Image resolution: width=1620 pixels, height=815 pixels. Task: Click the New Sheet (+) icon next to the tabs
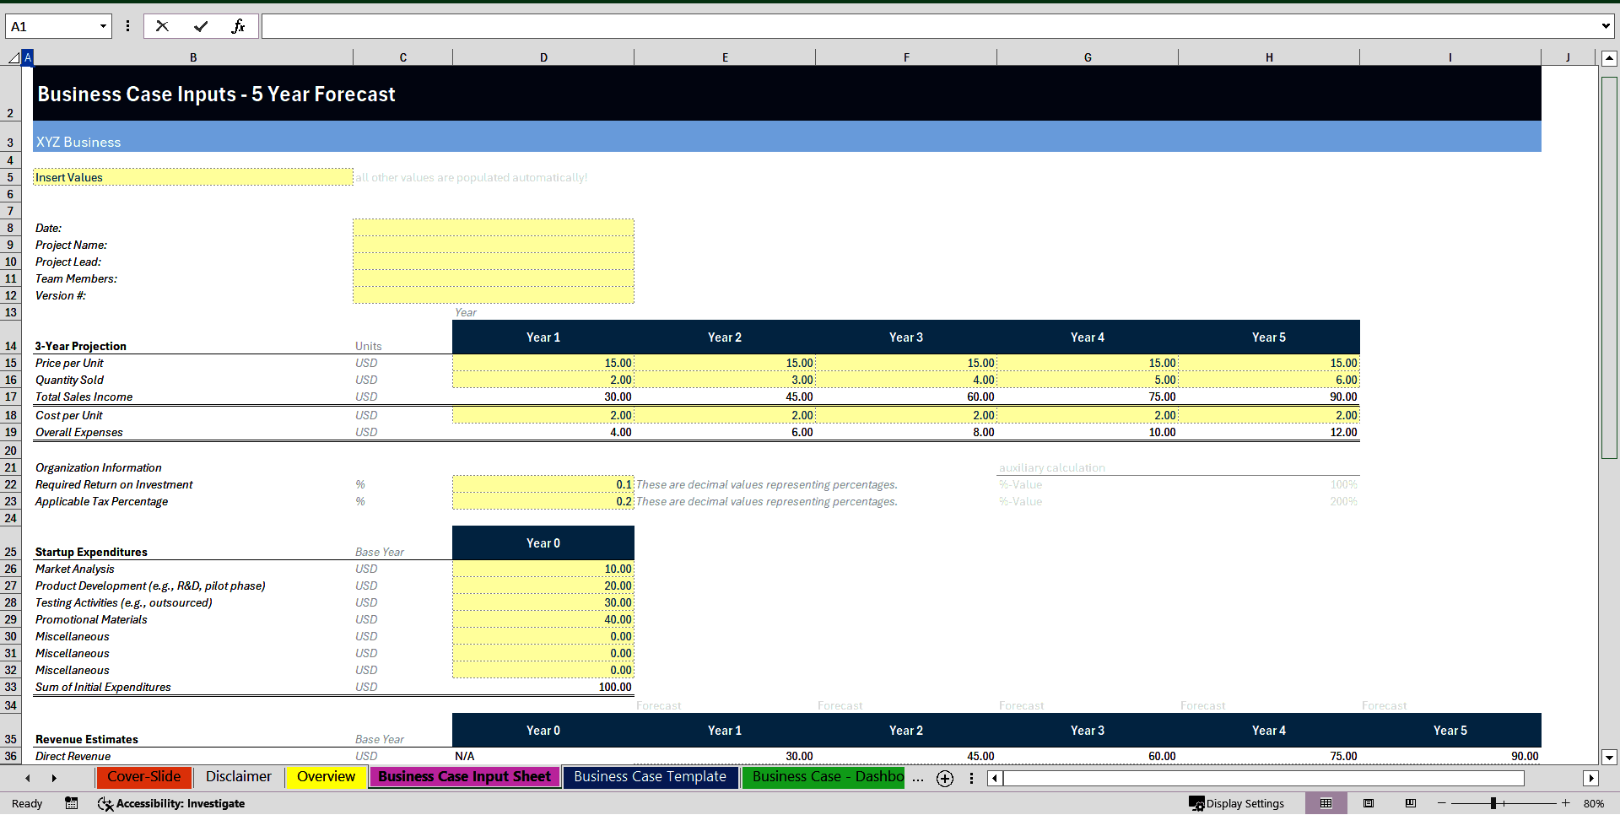944,779
